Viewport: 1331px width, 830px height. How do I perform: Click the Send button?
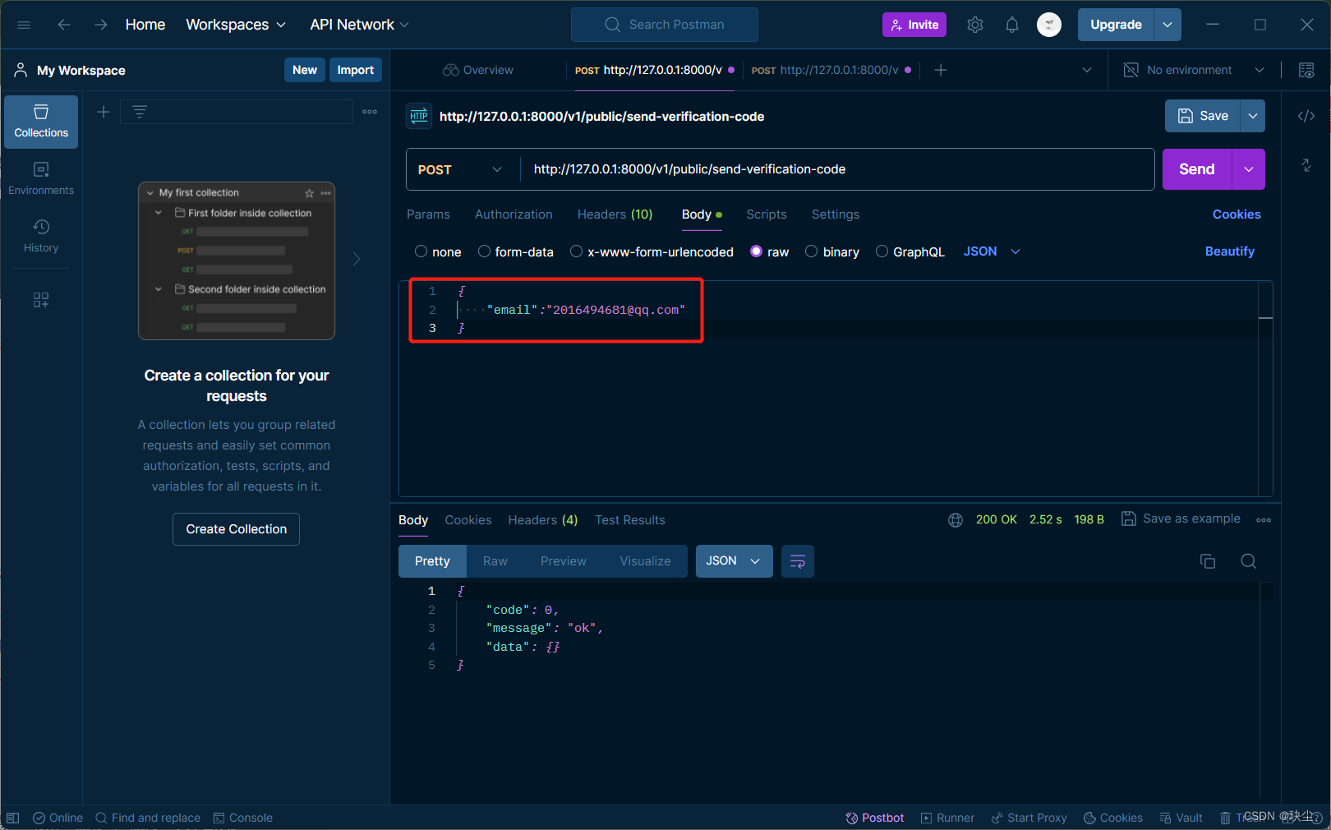[1197, 169]
